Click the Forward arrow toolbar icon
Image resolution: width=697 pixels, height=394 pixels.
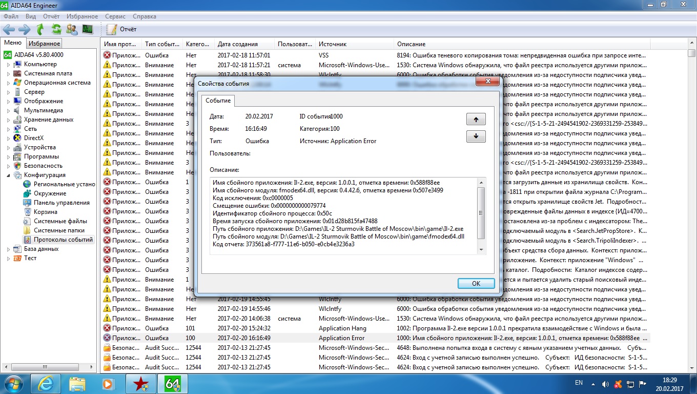24,29
